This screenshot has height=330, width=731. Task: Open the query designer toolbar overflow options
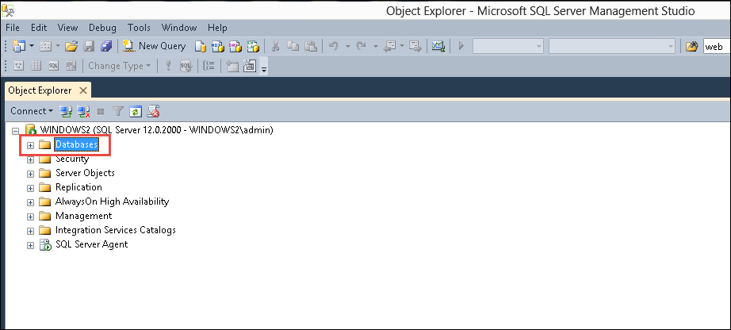click(264, 70)
